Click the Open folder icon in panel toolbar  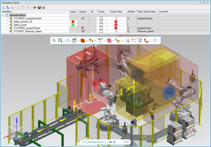35,7
